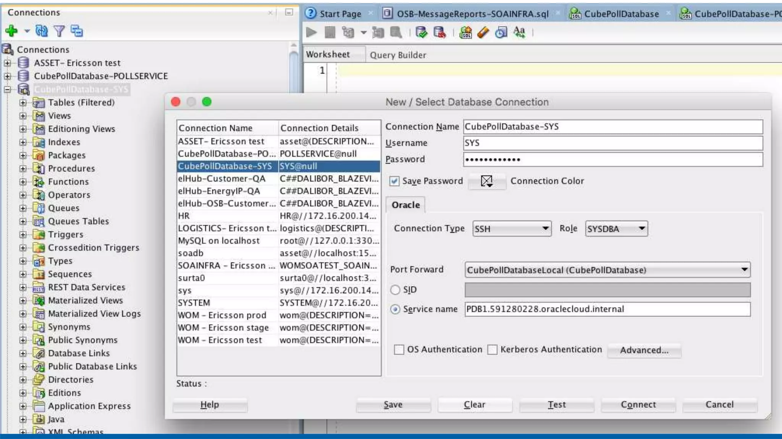782x439 pixels.
Task: Click the to upper/lower case Aa icon
Action: pyautogui.click(x=519, y=33)
